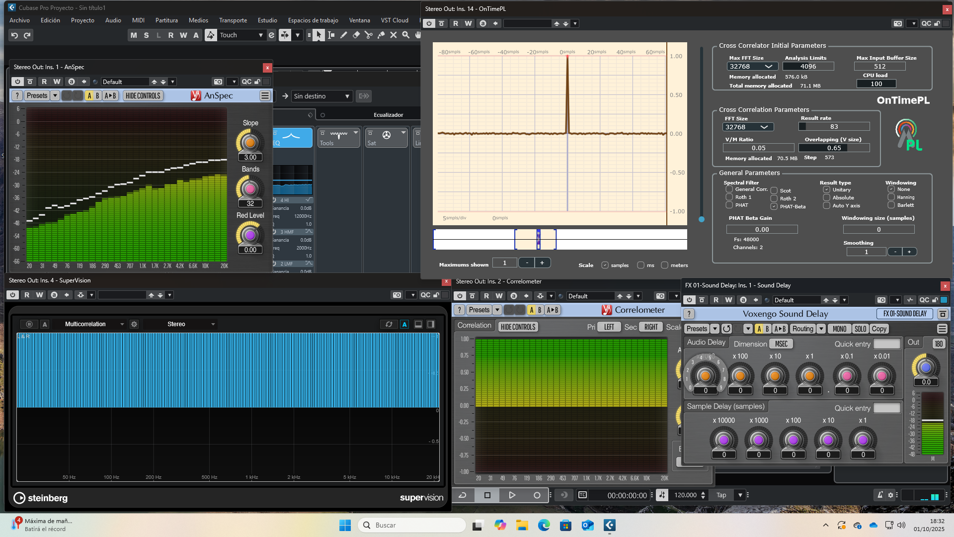The width and height of the screenshot is (954, 537).
Task: Select the Eraser tool in Cubase toolbar
Action: (x=356, y=35)
